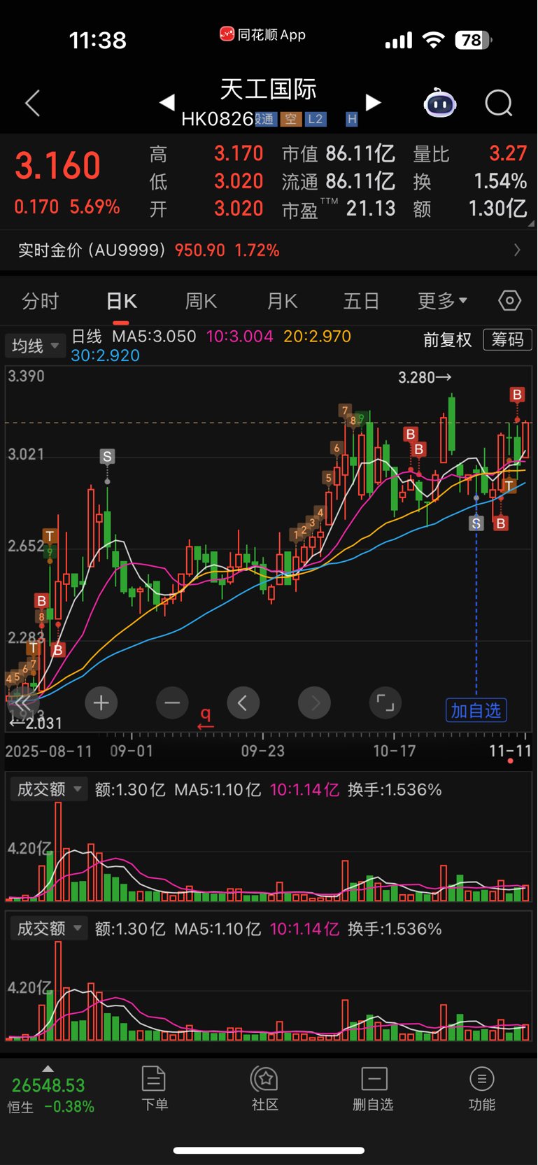Tap the 3.280 high price label
Screen dimensions: 538x1165
click(425, 378)
